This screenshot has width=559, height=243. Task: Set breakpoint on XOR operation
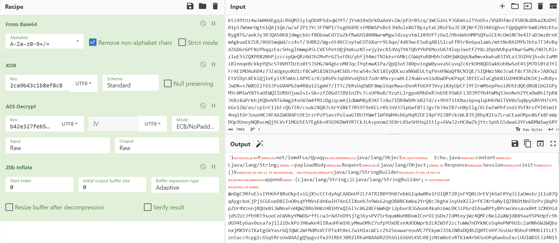tap(213, 64)
